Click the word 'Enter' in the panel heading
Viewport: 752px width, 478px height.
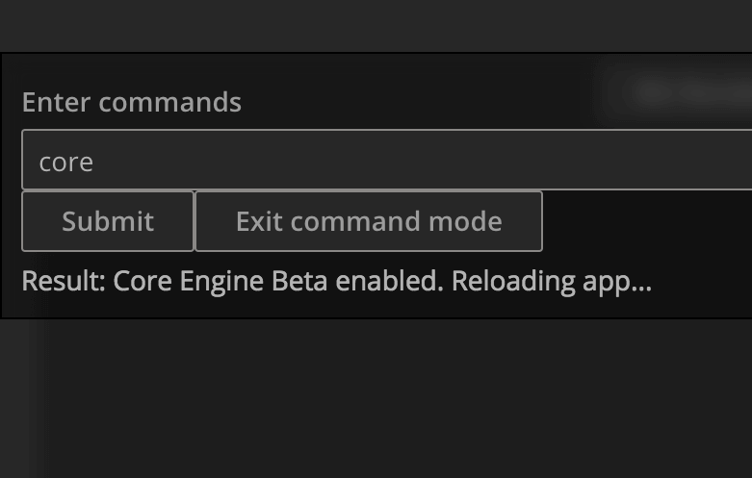[56, 102]
